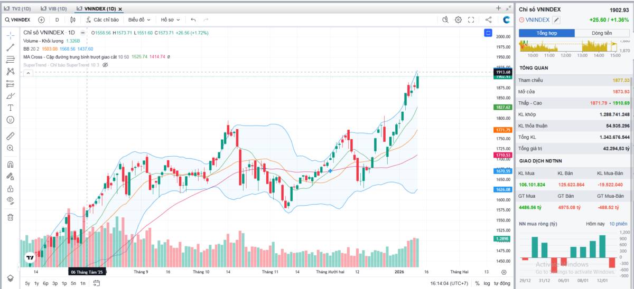Set the 1p time range
This screenshot has width=634, height=289.
pos(64,284)
